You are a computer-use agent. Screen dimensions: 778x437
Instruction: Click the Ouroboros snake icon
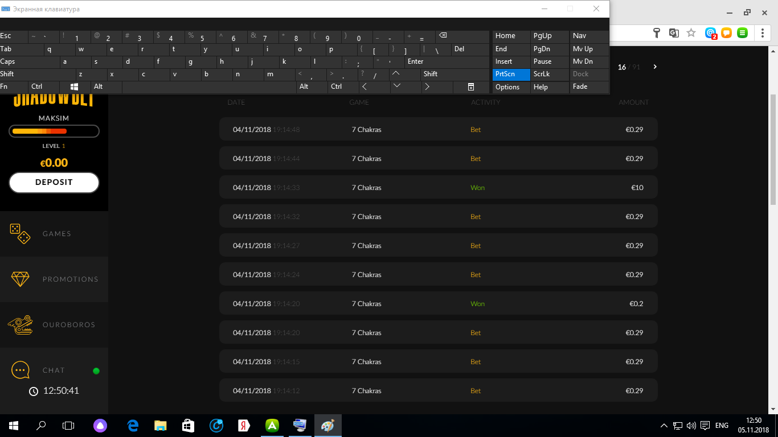tap(20, 325)
